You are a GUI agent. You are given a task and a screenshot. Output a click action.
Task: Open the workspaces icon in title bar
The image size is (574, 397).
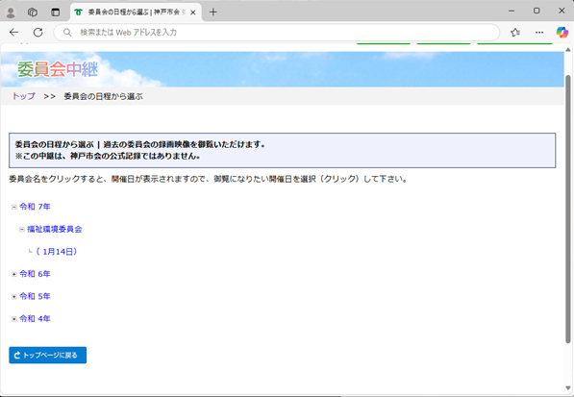pyautogui.click(x=33, y=12)
